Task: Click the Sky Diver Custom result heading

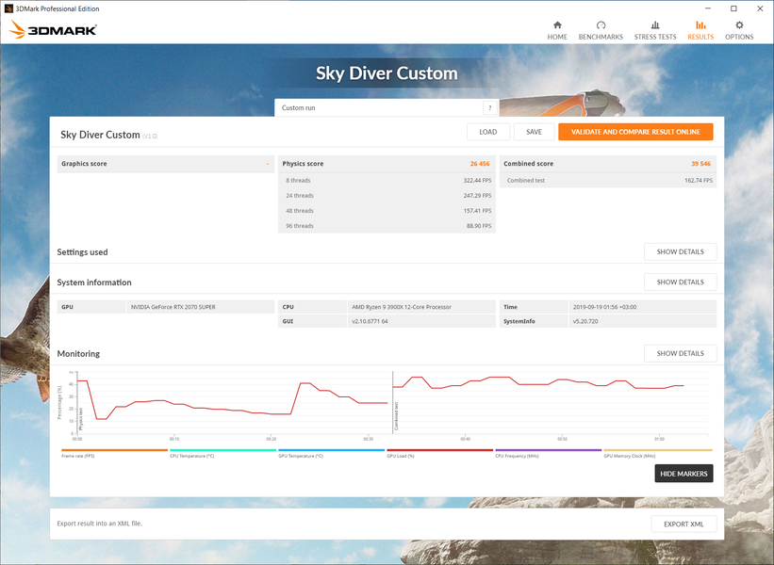Action: pyautogui.click(x=100, y=135)
